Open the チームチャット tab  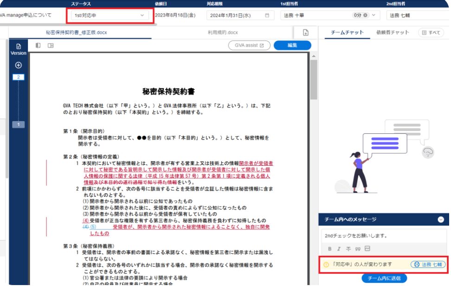coord(347,32)
